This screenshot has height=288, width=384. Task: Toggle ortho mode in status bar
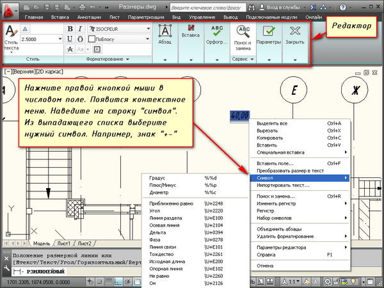[118, 282]
